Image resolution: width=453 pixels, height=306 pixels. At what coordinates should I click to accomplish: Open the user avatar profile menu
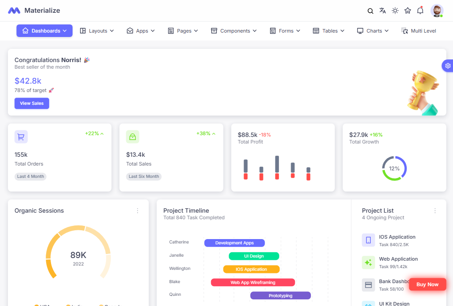click(437, 11)
